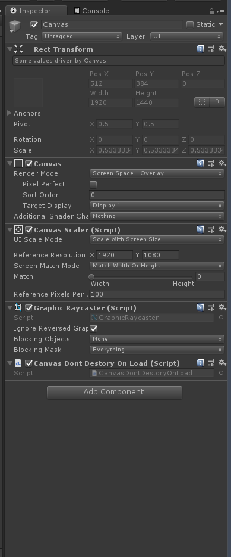This screenshot has height=557, width=231.
Task: Select the Inspector tab
Action: point(36,11)
